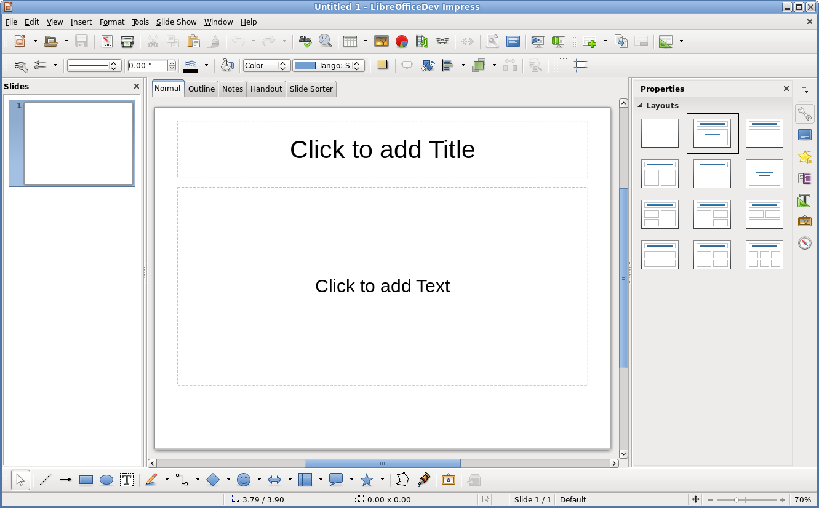Open the Navigator sidebar icon
The width and height of the screenshot is (819, 508).
tap(805, 243)
